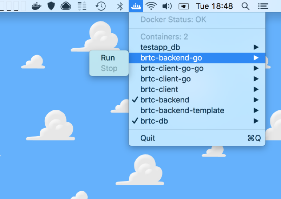
Task: Select the brtc-client container entry
Action: coord(197,89)
